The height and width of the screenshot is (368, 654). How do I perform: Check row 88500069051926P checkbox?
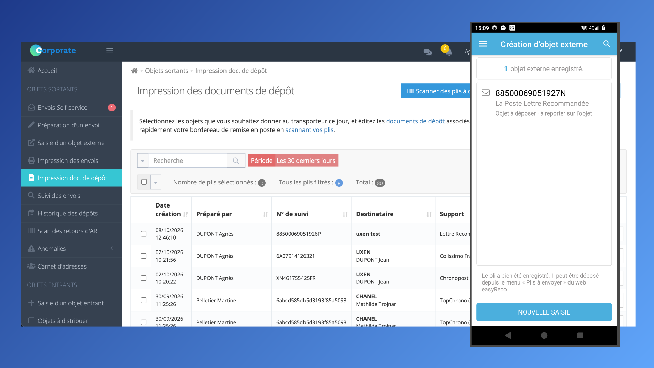point(144,234)
